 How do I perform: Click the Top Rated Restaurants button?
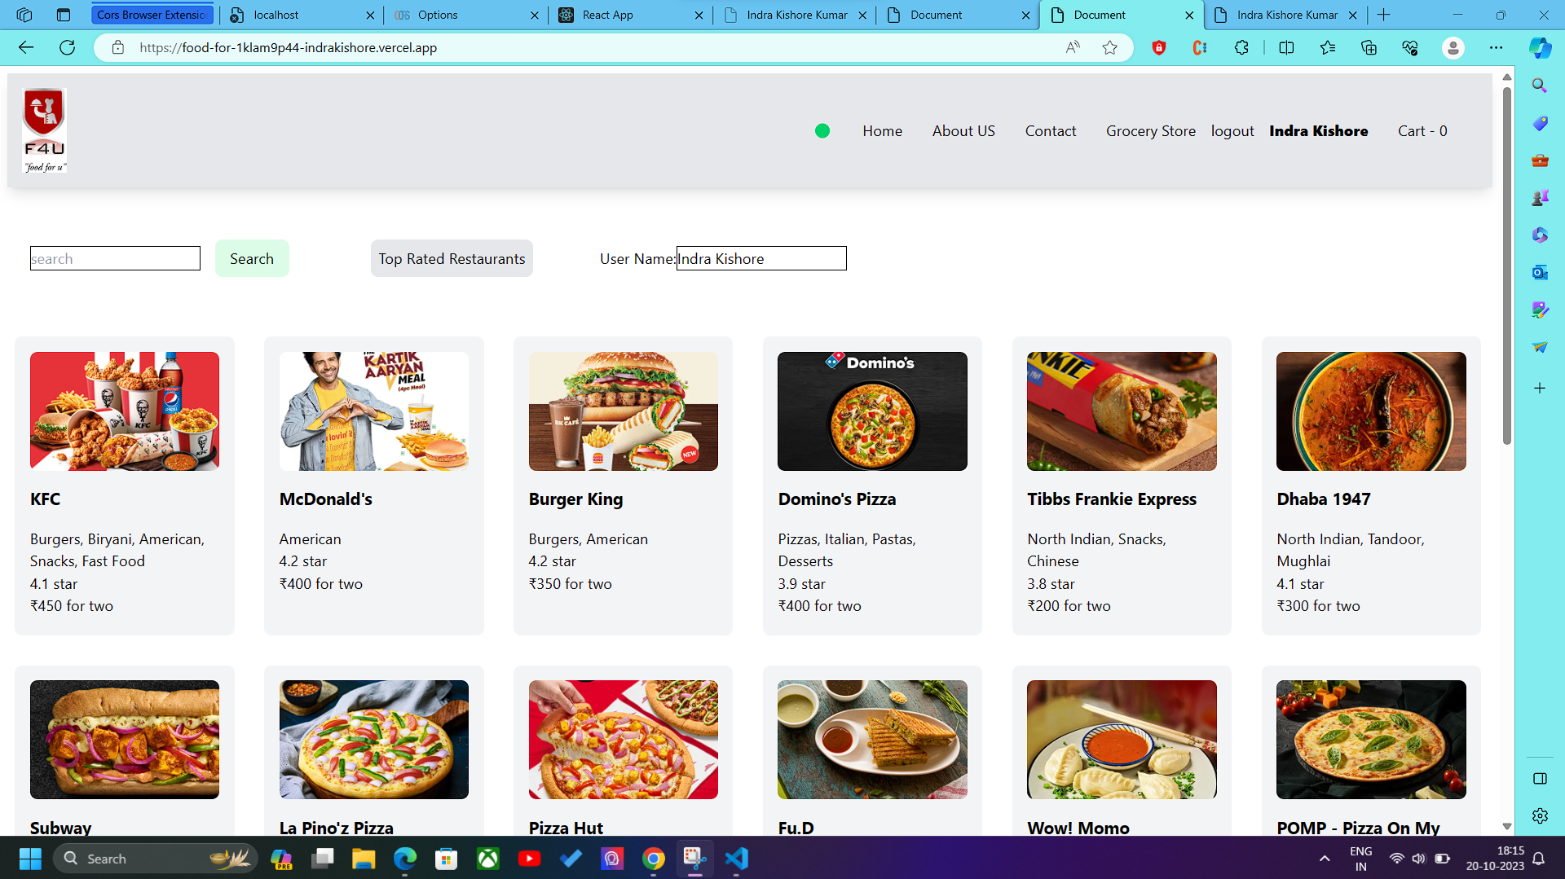click(x=452, y=258)
